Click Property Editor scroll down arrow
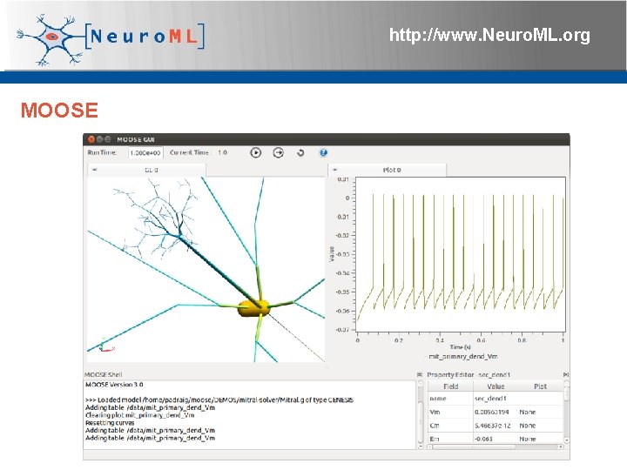 [x=566, y=440]
